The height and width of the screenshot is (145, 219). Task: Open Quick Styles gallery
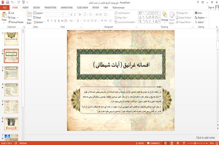coord(172,18)
